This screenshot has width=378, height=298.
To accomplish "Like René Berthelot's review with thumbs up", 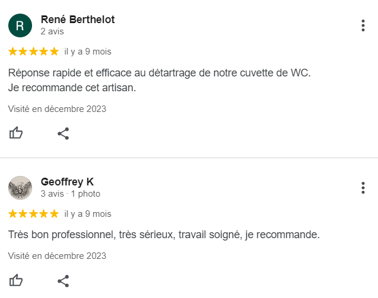I will [16, 133].
